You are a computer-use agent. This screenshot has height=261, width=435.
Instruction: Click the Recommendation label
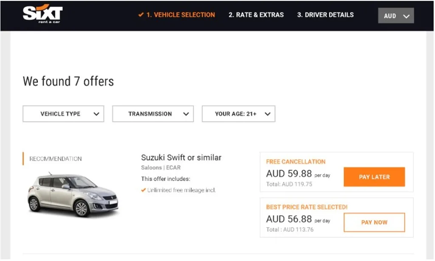pyautogui.click(x=55, y=159)
